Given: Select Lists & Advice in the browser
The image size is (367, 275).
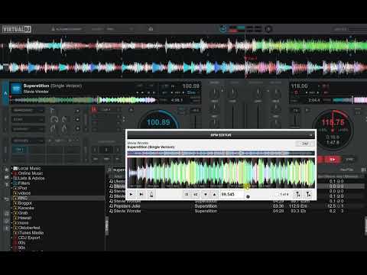Looking at the screenshot, I should [31, 178].
